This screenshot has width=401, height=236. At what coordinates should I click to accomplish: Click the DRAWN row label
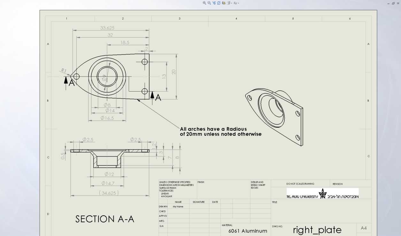pos(163,207)
